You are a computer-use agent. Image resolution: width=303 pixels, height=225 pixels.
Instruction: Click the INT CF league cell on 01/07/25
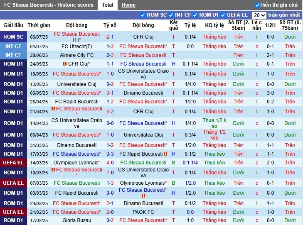[x=13, y=46]
